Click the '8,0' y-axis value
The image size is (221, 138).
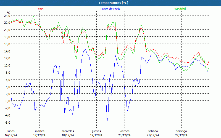[8, 73]
